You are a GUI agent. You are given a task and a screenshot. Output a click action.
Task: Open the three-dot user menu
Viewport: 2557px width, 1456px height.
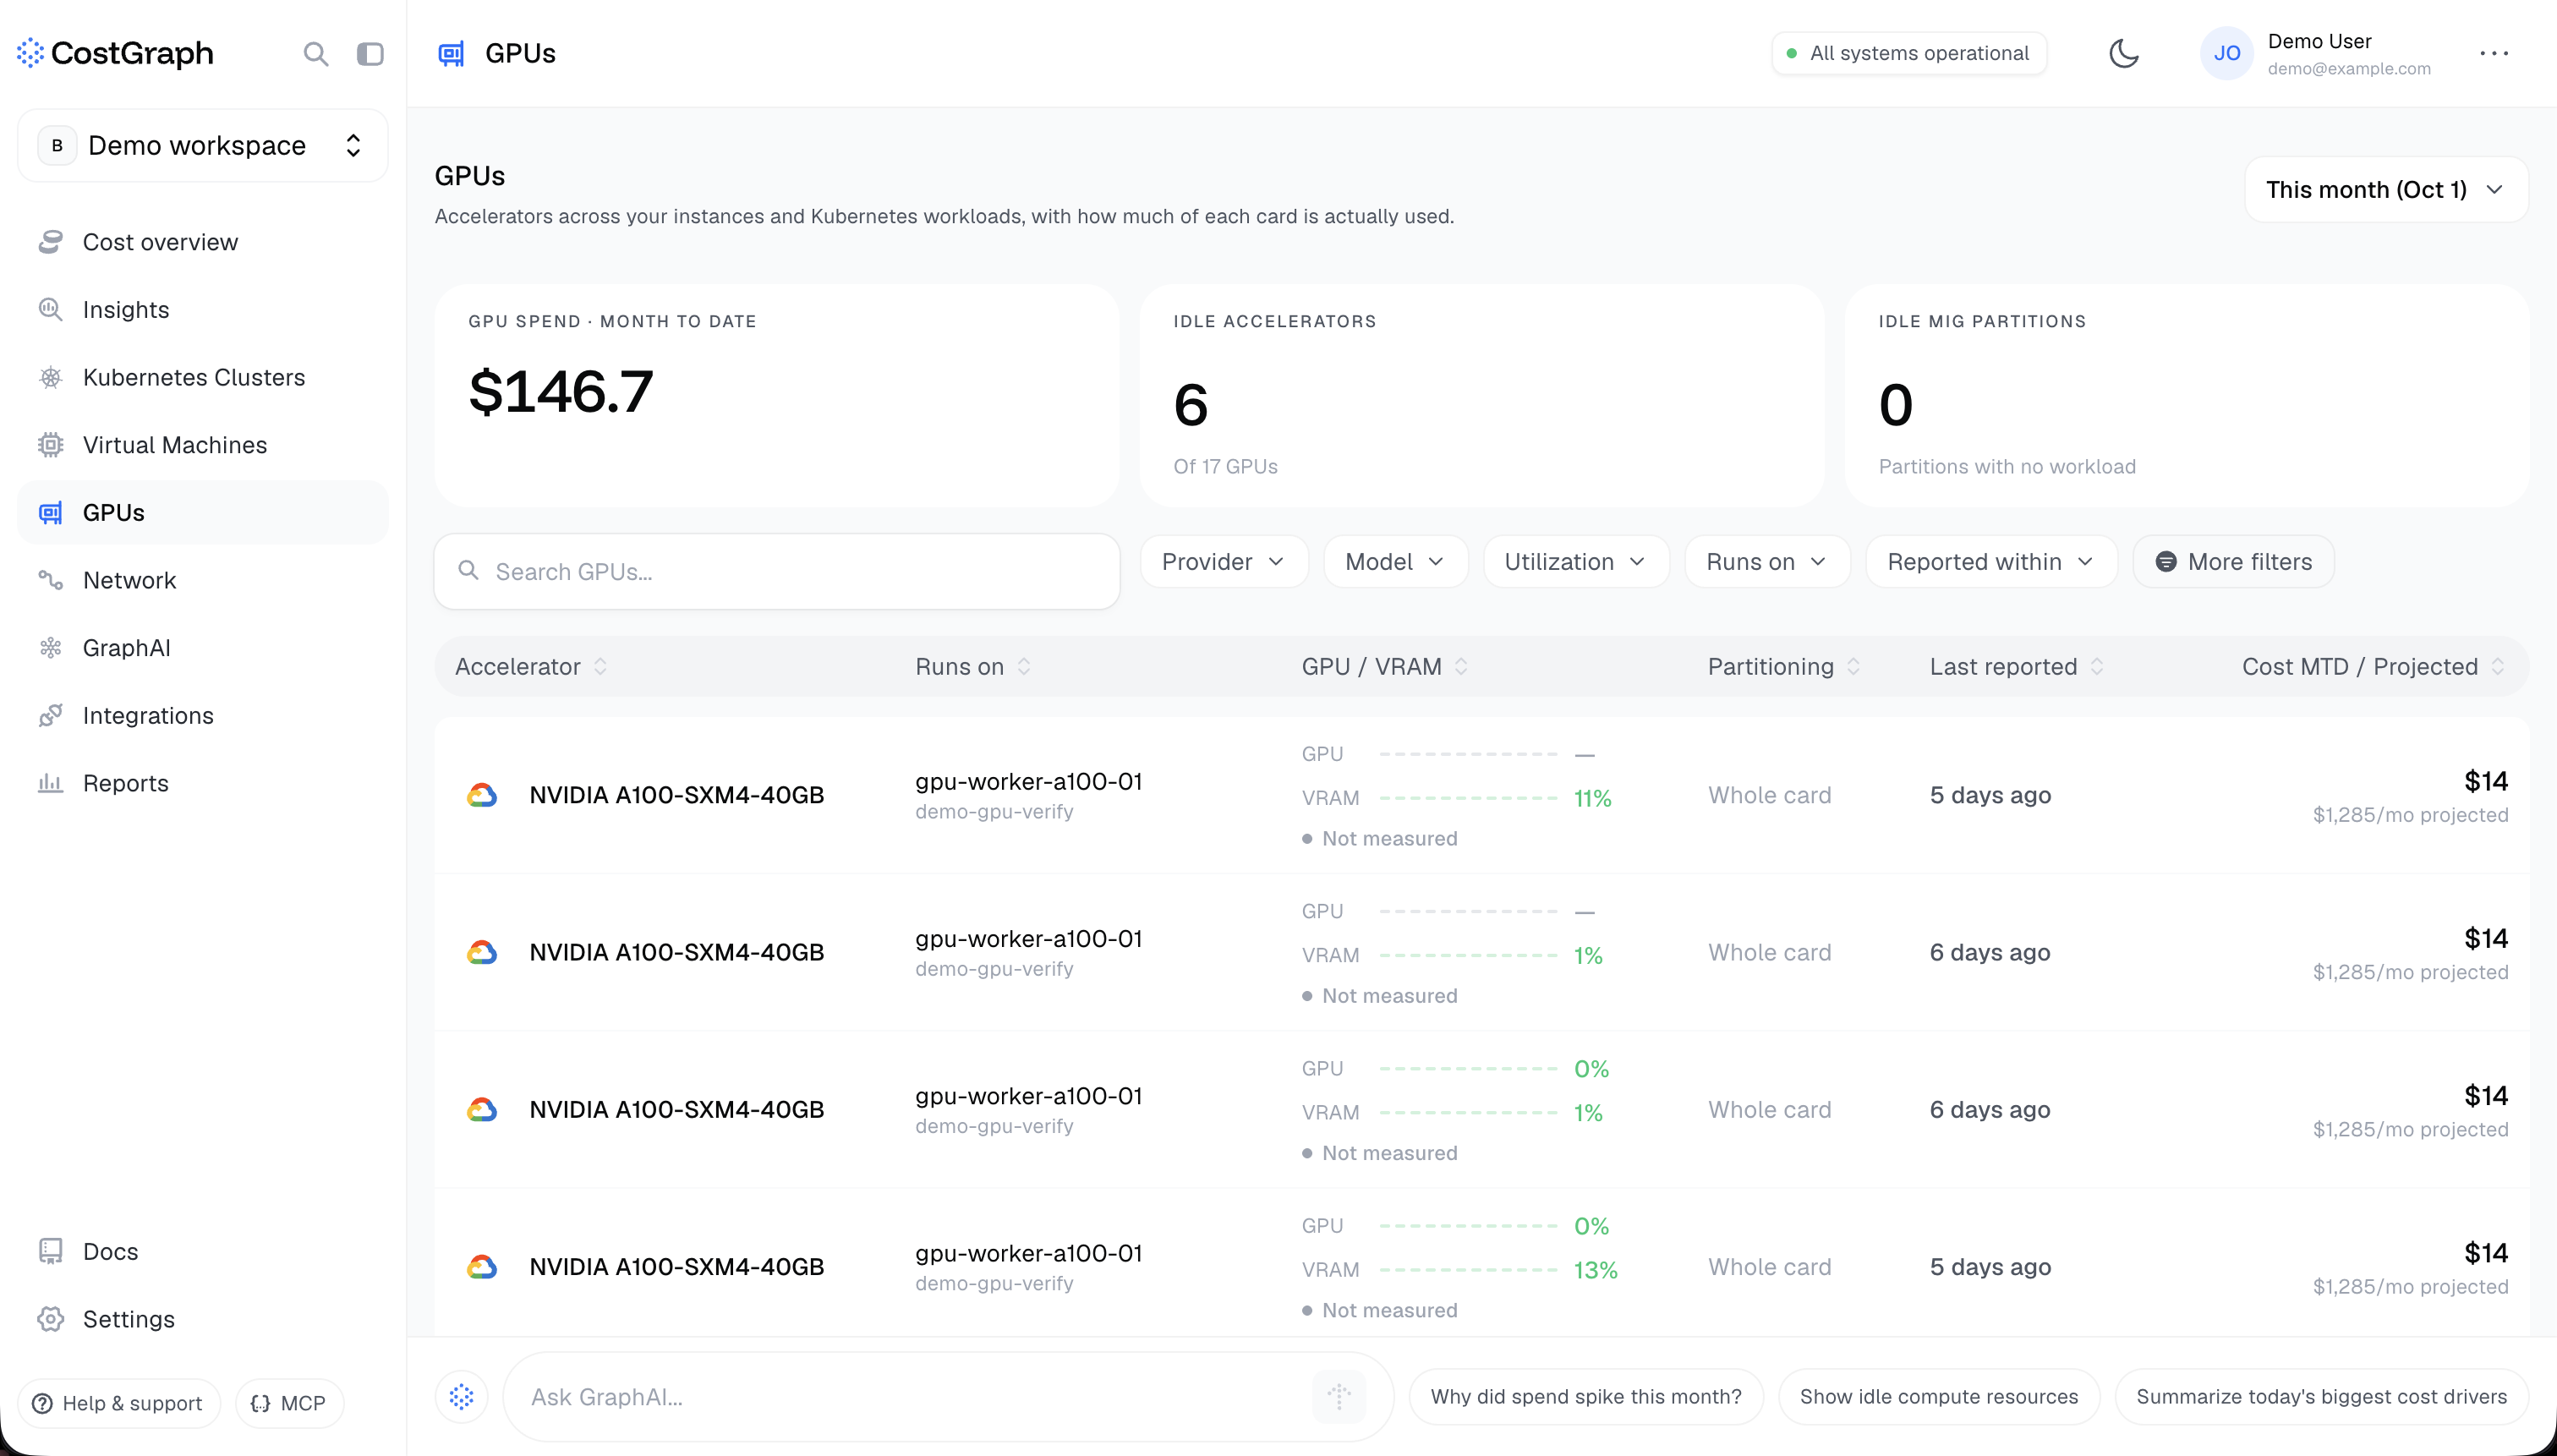(2494, 54)
